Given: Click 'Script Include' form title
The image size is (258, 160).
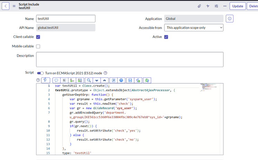Looking at the screenshot, I should tap(29, 4).
